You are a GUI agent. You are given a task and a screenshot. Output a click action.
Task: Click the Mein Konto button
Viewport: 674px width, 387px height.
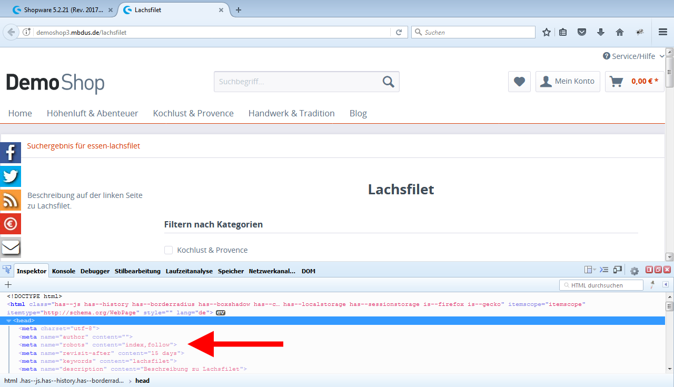click(568, 82)
